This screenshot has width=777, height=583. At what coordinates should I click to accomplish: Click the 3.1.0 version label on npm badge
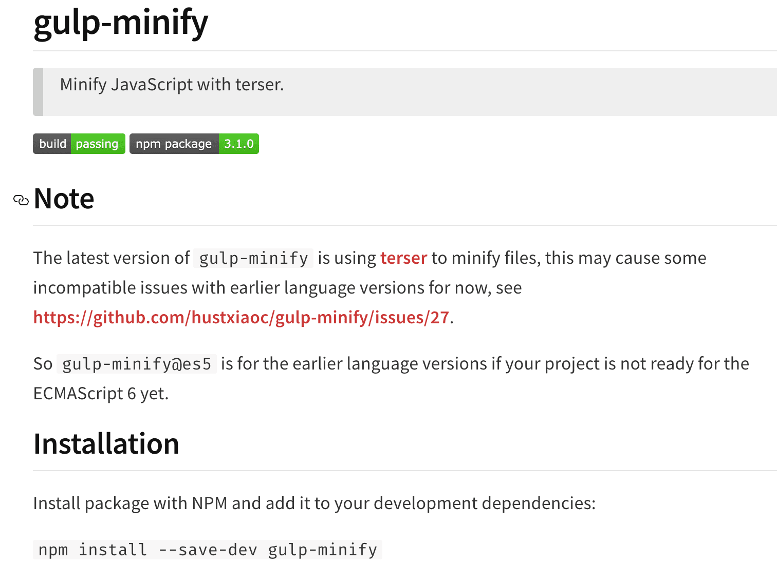point(238,144)
